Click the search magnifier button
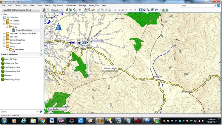 coord(218,6)
